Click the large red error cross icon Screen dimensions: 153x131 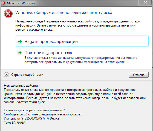click(8, 14)
